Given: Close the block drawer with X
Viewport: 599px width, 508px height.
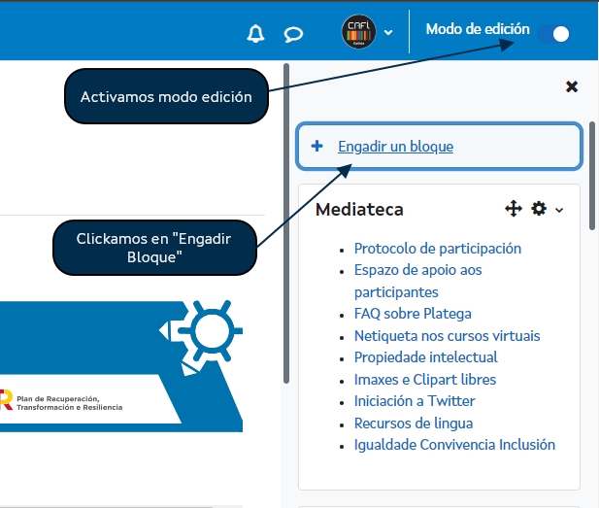Looking at the screenshot, I should 572,86.
